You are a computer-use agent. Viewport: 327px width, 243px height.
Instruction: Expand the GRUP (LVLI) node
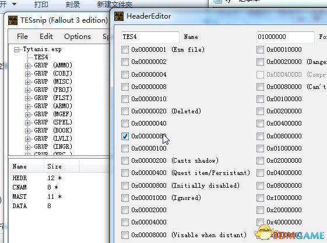coord(27,139)
